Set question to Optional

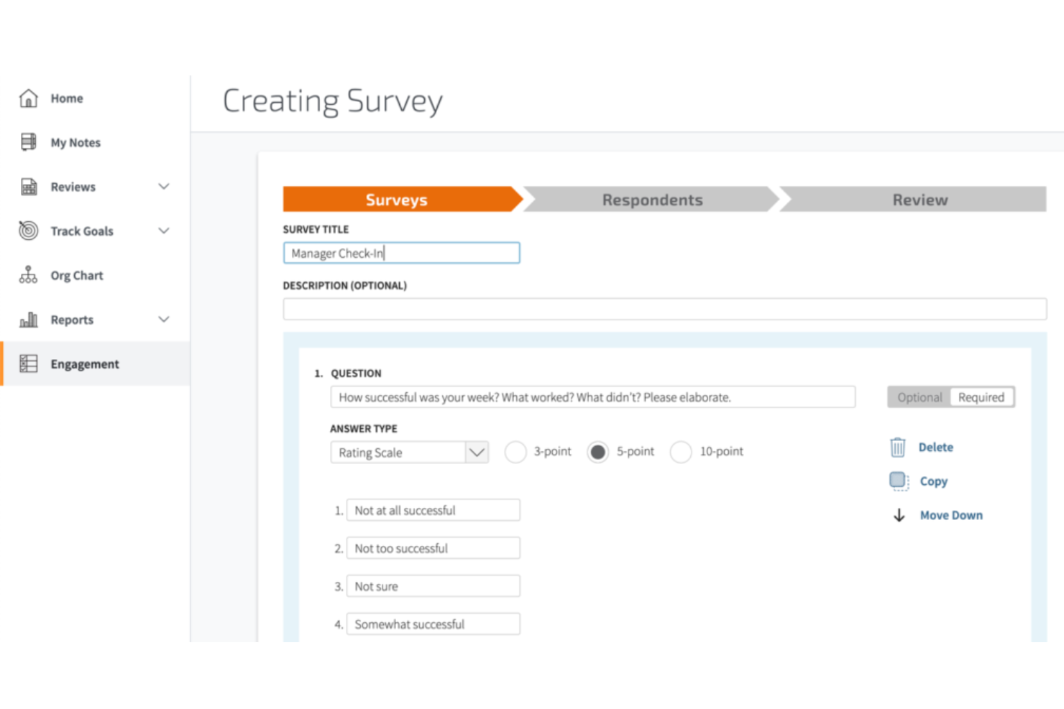tap(919, 397)
